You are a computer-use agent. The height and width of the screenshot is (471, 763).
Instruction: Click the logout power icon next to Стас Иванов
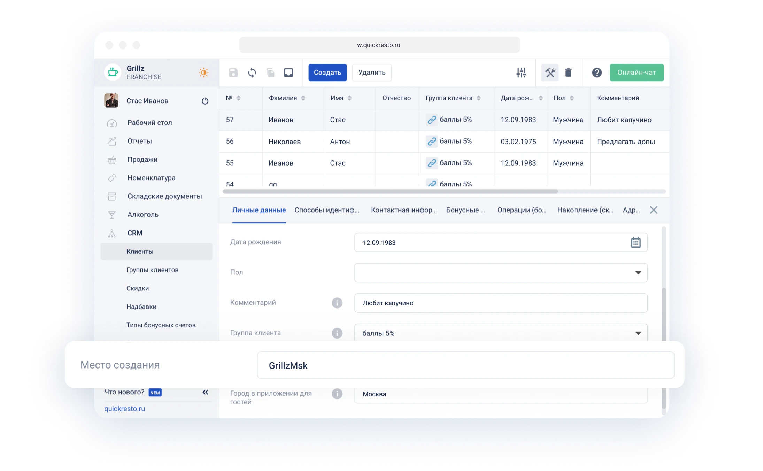coord(205,101)
